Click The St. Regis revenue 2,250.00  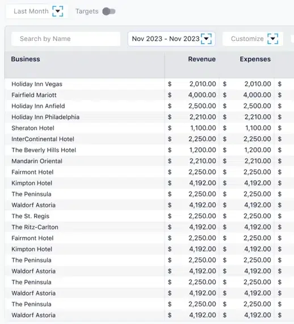(202, 216)
